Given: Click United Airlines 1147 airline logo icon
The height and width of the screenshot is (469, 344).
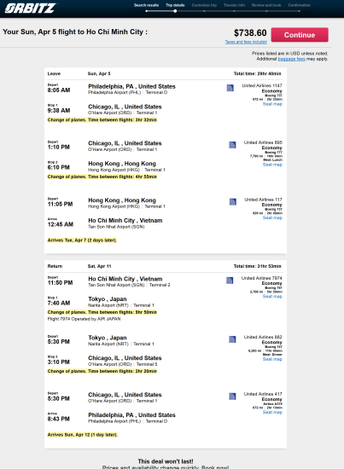Looking at the screenshot, I should 230,88.
